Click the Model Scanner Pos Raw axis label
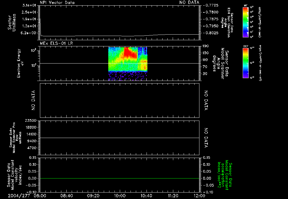This screenshot has height=199, width=288. (15, 138)
